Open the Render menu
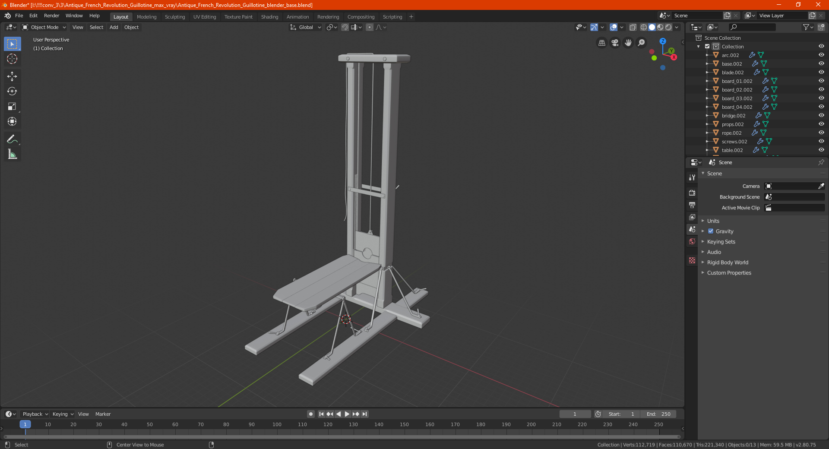The image size is (829, 449). tap(51, 16)
